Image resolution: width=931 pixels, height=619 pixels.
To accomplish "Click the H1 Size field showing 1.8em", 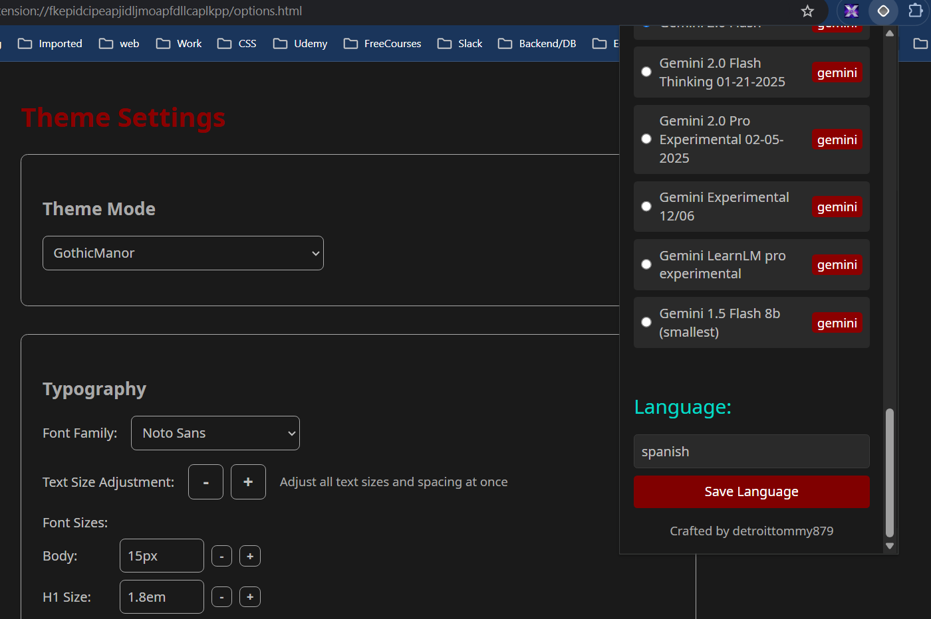I will click(162, 597).
